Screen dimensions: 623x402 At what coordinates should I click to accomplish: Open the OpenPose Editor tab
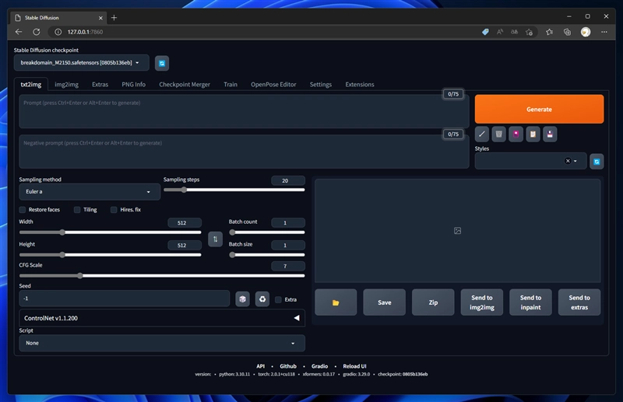pyautogui.click(x=273, y=85)
